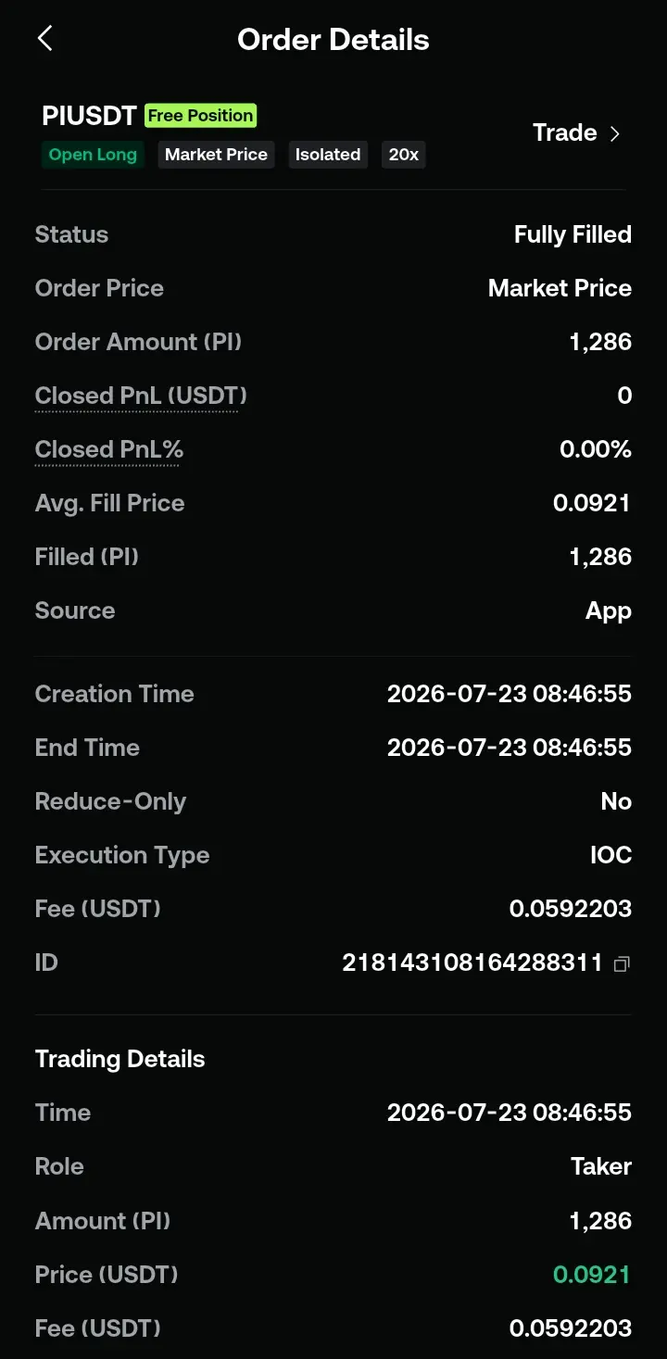
Task: Tap the Order Details header title
Action: click(333, 40)
